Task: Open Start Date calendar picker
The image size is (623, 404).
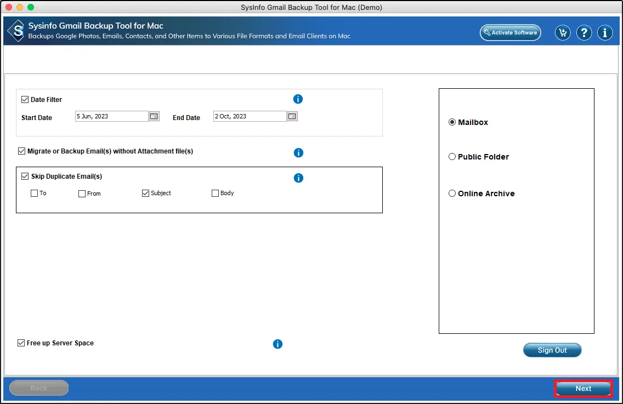Action: 154,116
